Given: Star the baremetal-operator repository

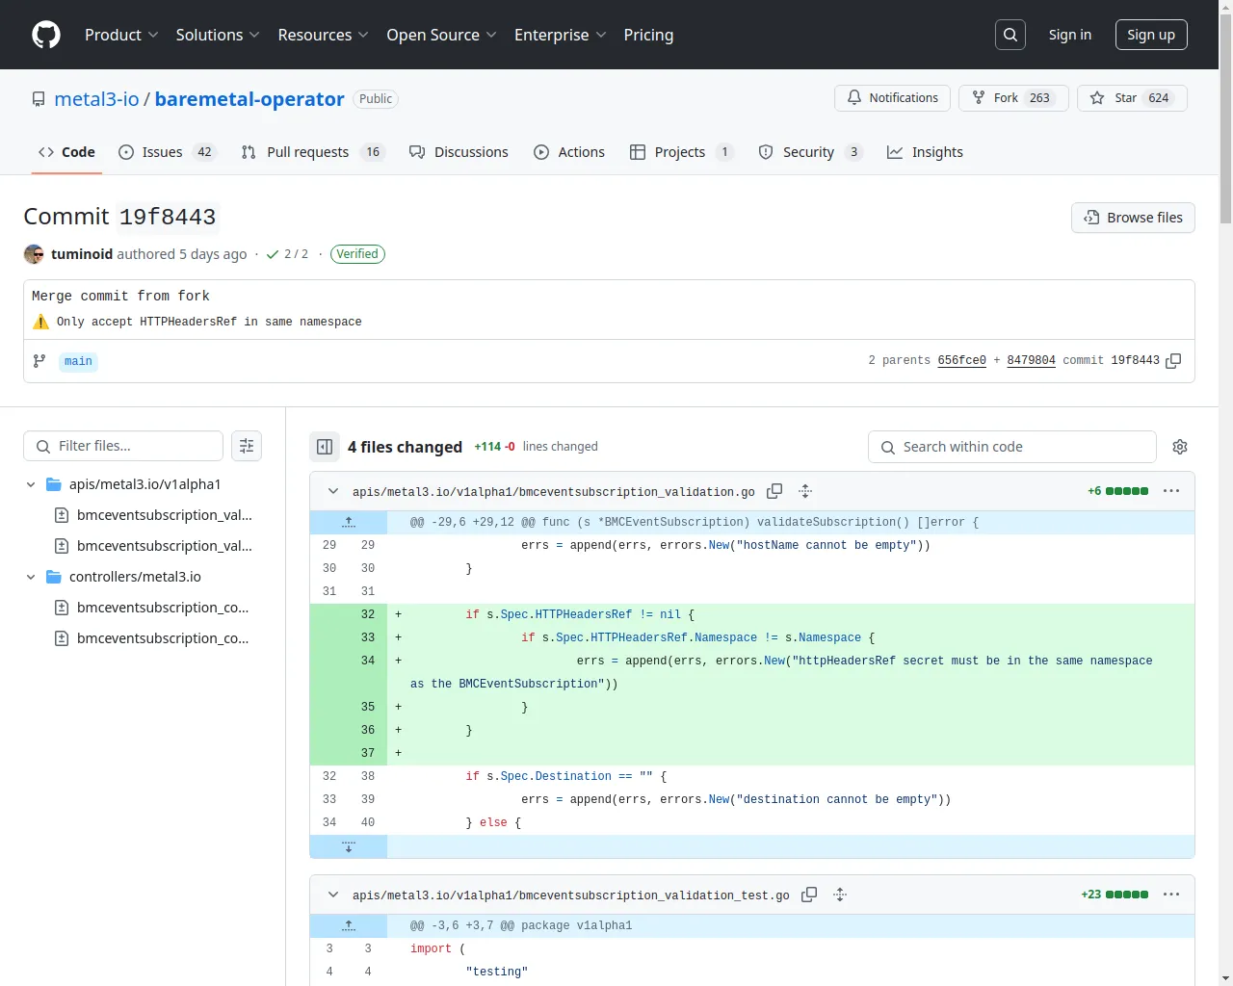Looking at the screenshot, I should [1132, 98].
